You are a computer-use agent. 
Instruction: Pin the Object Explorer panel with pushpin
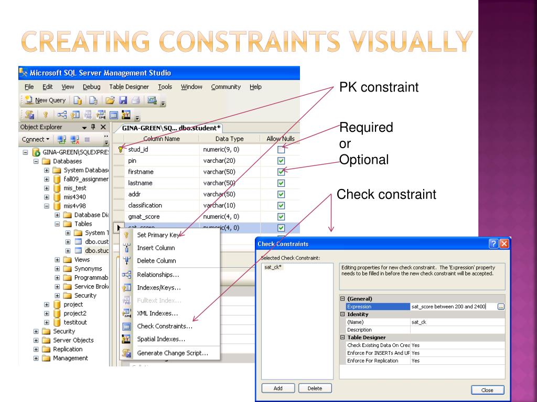click(x=93, y=127)
